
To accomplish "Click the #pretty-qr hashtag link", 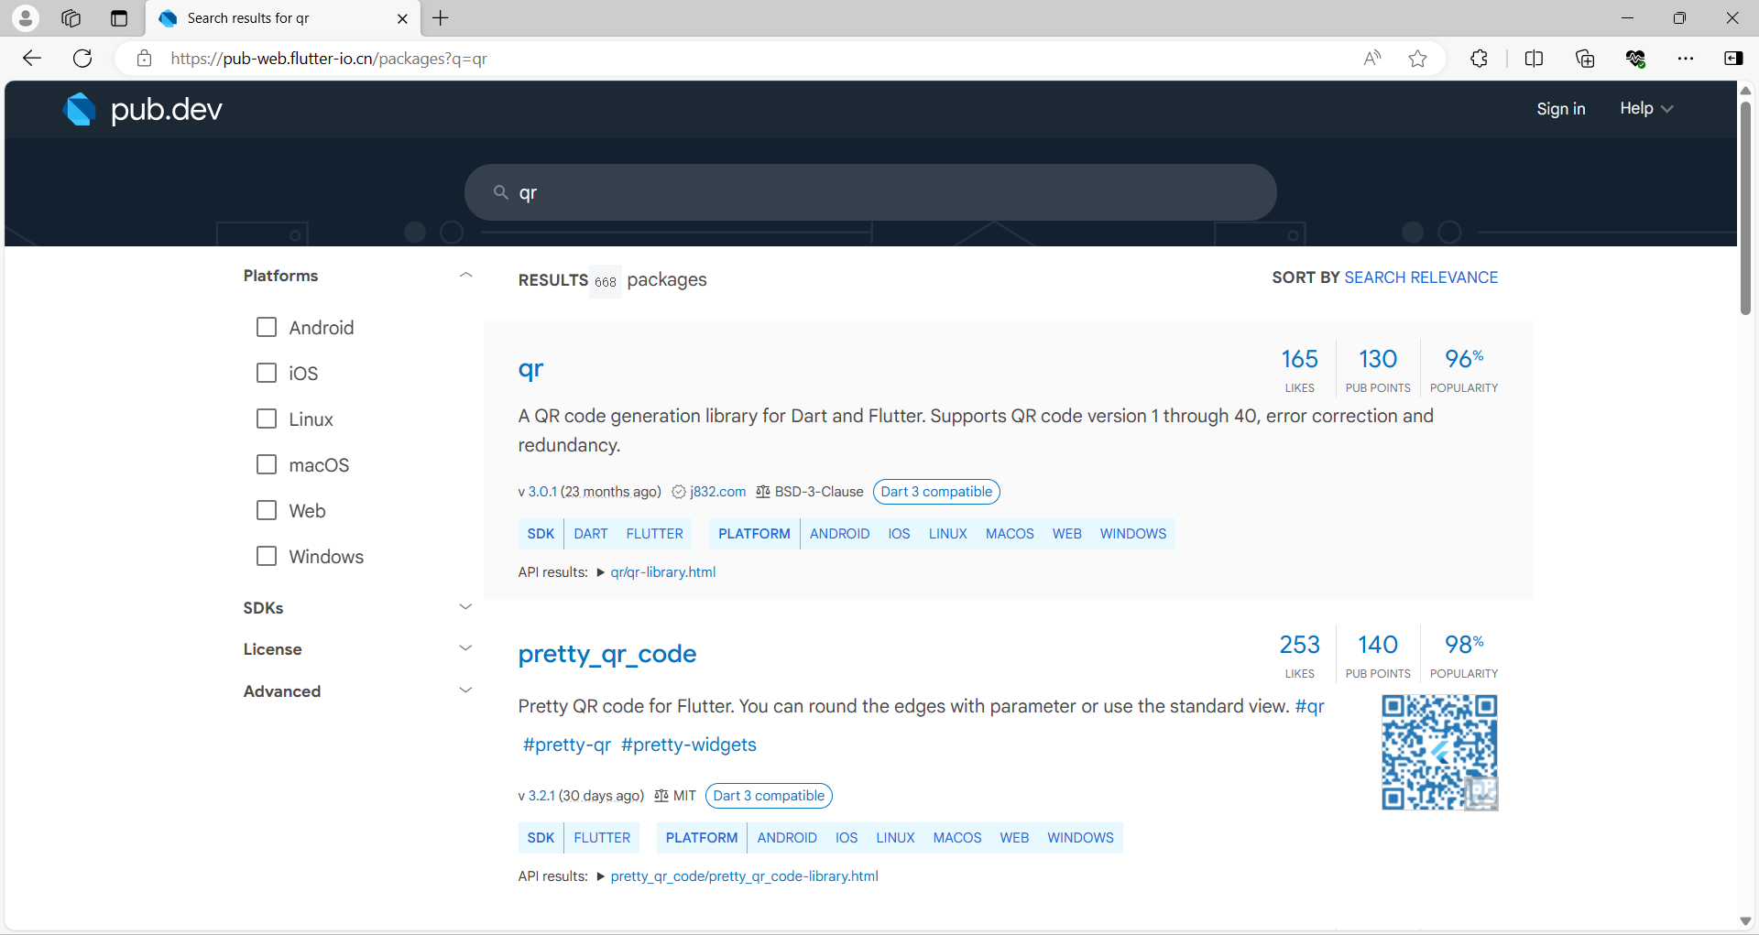I will [566, 745].
